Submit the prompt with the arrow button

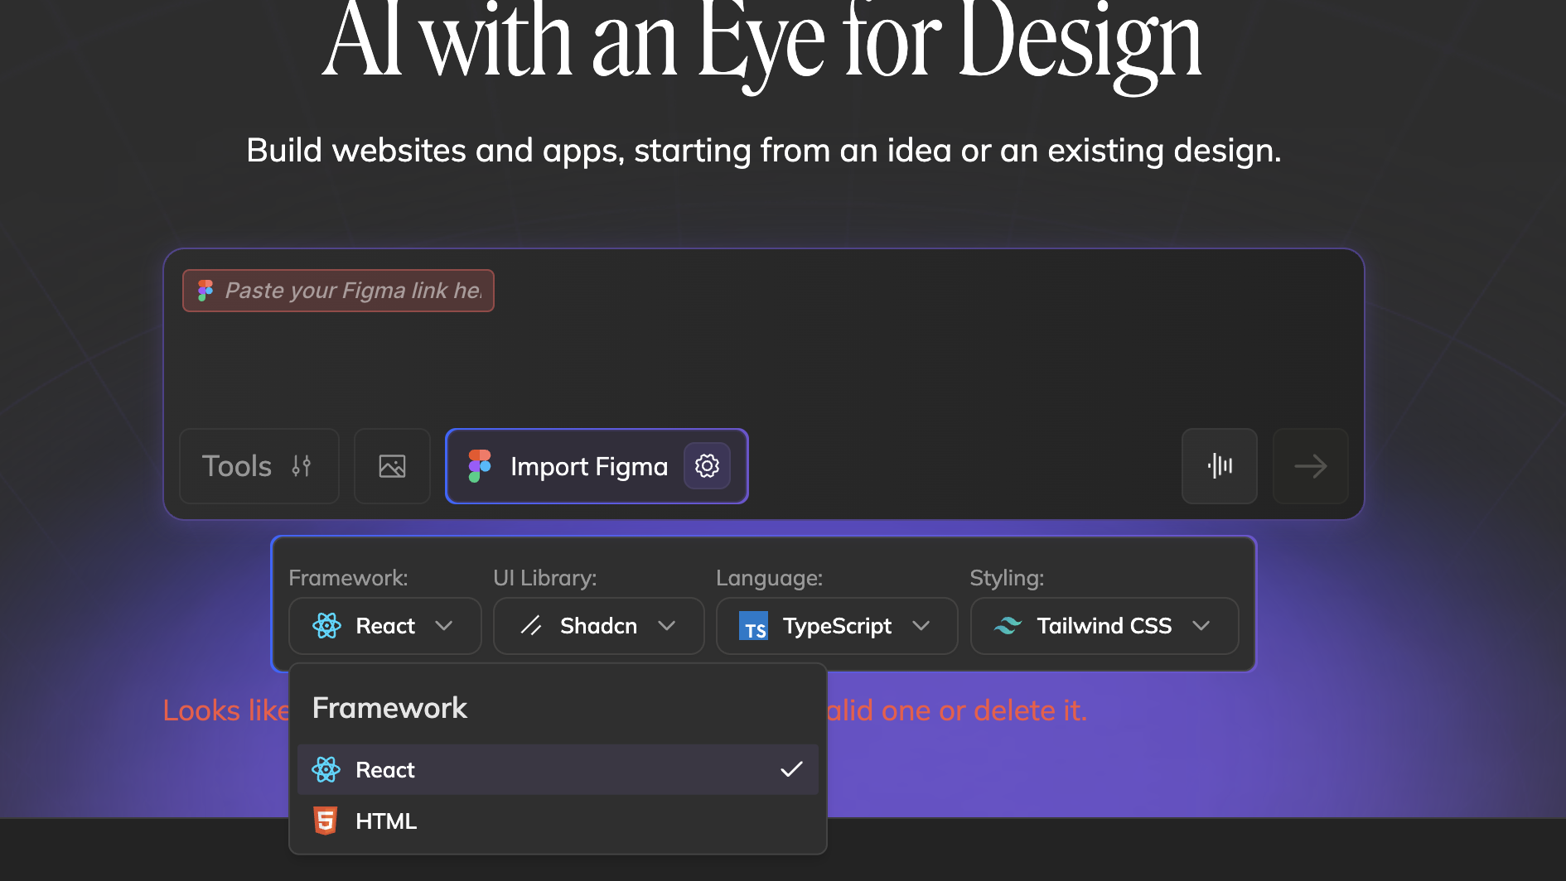pyautogui.click(x=1311, y=466)
